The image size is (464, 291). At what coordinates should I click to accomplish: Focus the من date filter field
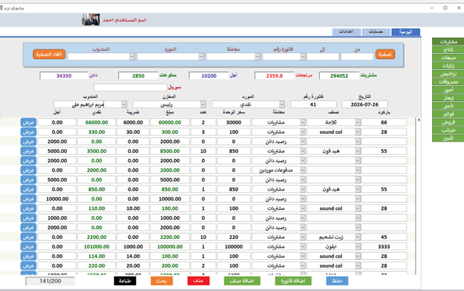(x=357, y=57)
